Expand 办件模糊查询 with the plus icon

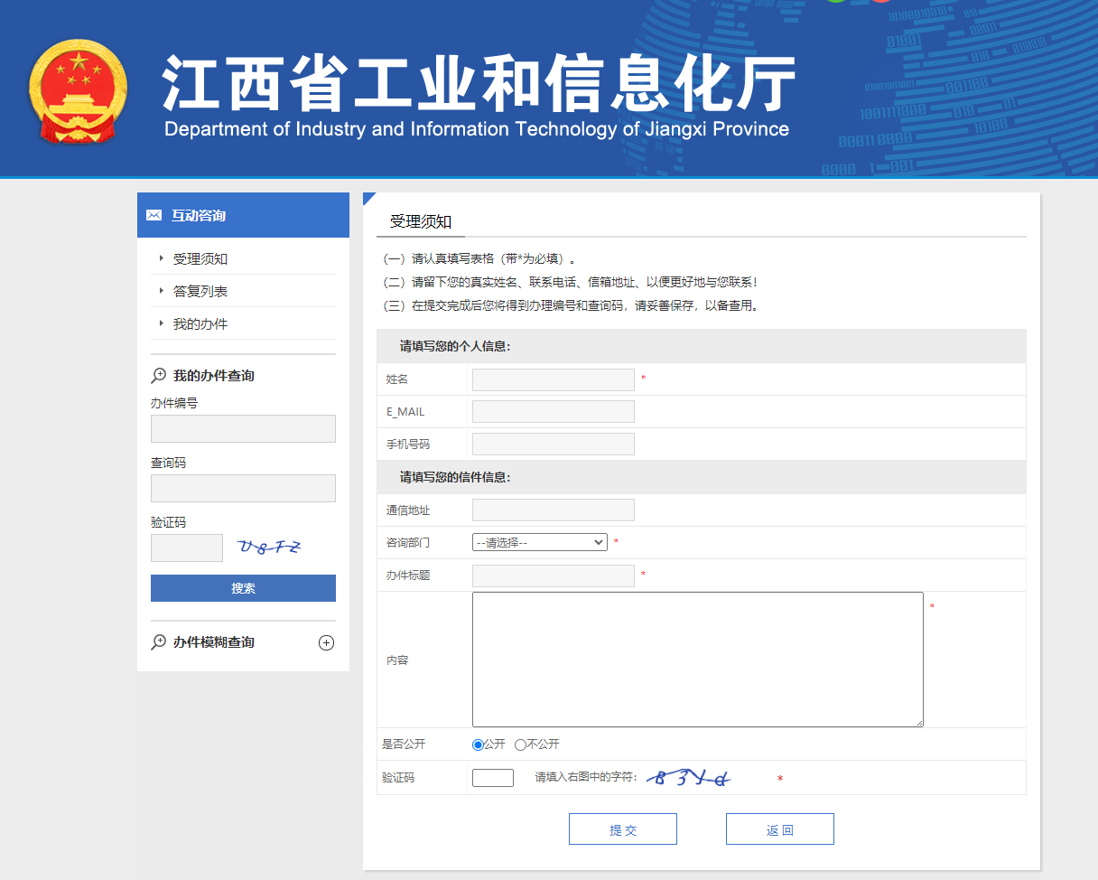coord(327,643)
